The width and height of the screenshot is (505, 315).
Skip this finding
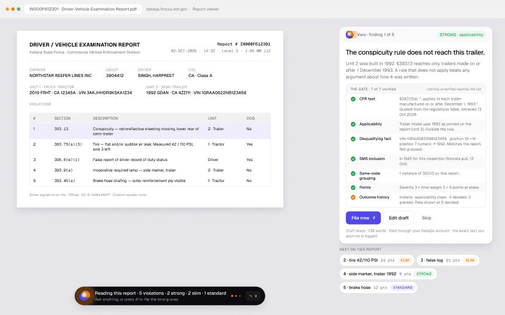coord(427,218)
